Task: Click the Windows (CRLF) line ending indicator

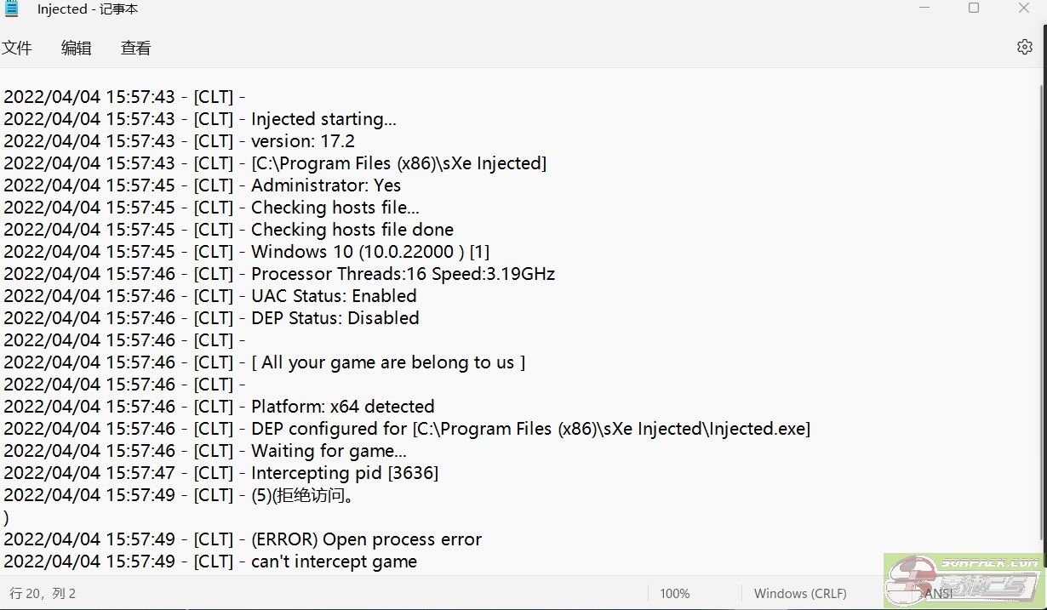Action: tap(799, 593)
